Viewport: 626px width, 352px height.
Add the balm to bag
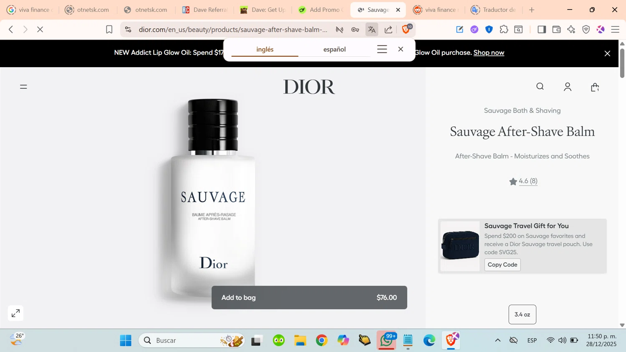pos(309,297)
